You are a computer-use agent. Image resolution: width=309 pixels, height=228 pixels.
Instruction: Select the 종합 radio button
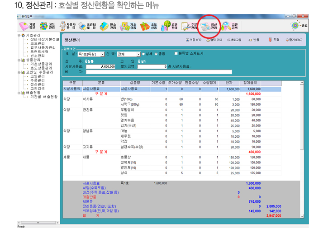(157, 54)
